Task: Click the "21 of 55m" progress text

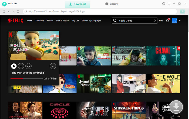Action: tap(50, 79)
